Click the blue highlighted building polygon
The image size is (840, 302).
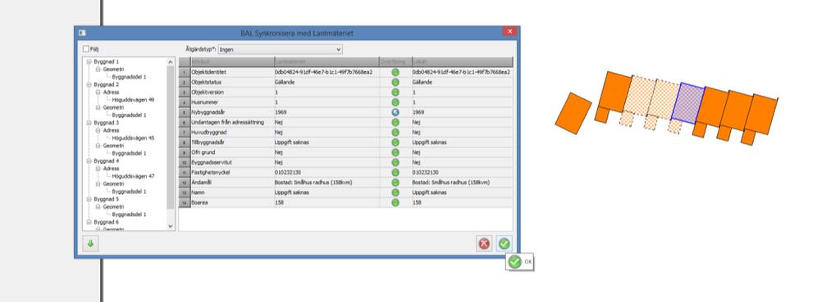point(688,104)
